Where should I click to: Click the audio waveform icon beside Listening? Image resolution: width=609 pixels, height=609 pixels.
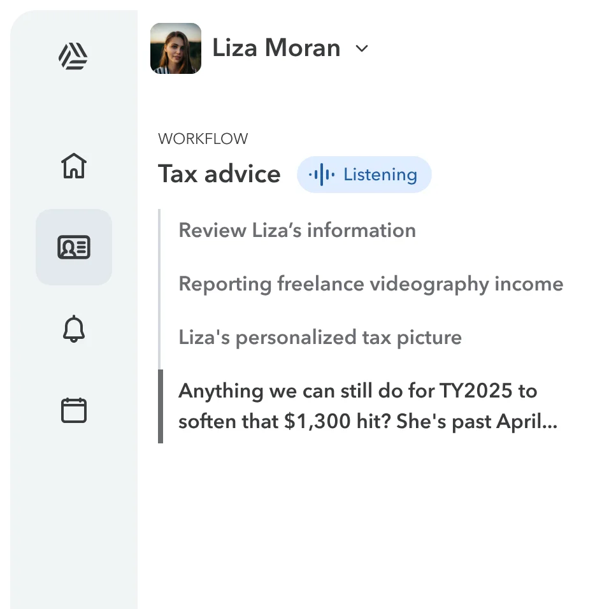(x=322, y=175)
